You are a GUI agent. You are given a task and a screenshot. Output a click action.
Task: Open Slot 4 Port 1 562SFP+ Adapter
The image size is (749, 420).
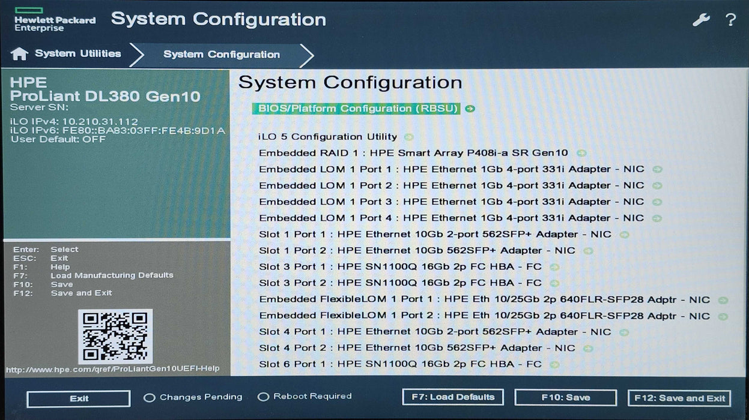(435, 332)
